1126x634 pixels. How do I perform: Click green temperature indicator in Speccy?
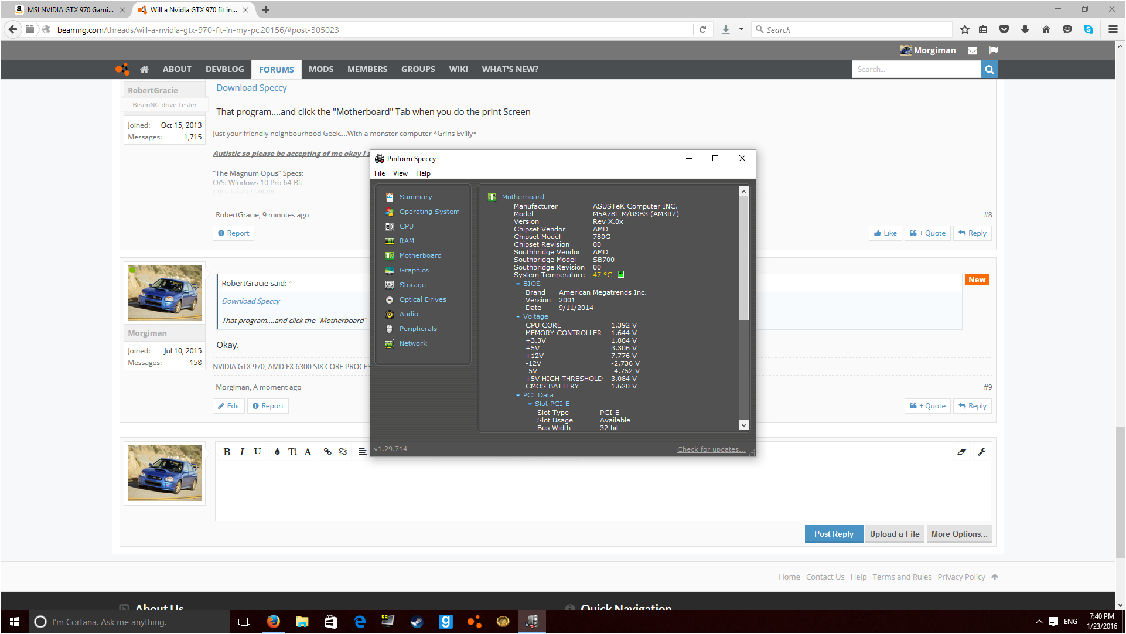(x=621, y=274)
